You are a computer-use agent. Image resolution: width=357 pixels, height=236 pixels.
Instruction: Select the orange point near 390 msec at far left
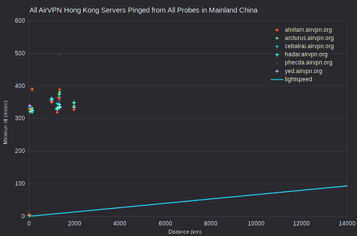32,89
